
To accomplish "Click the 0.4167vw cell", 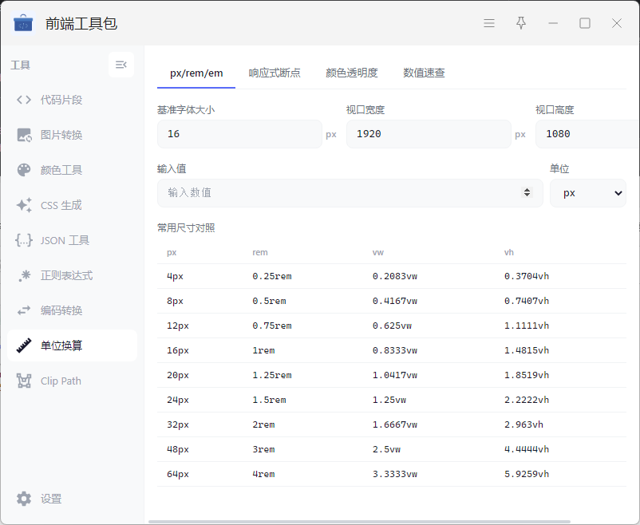I will coord(395,301).
